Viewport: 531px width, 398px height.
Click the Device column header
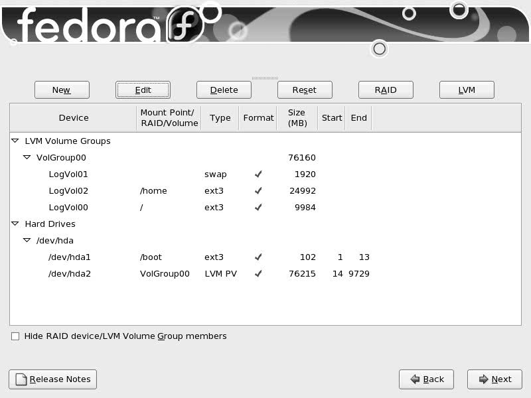(x=74, y=118)
